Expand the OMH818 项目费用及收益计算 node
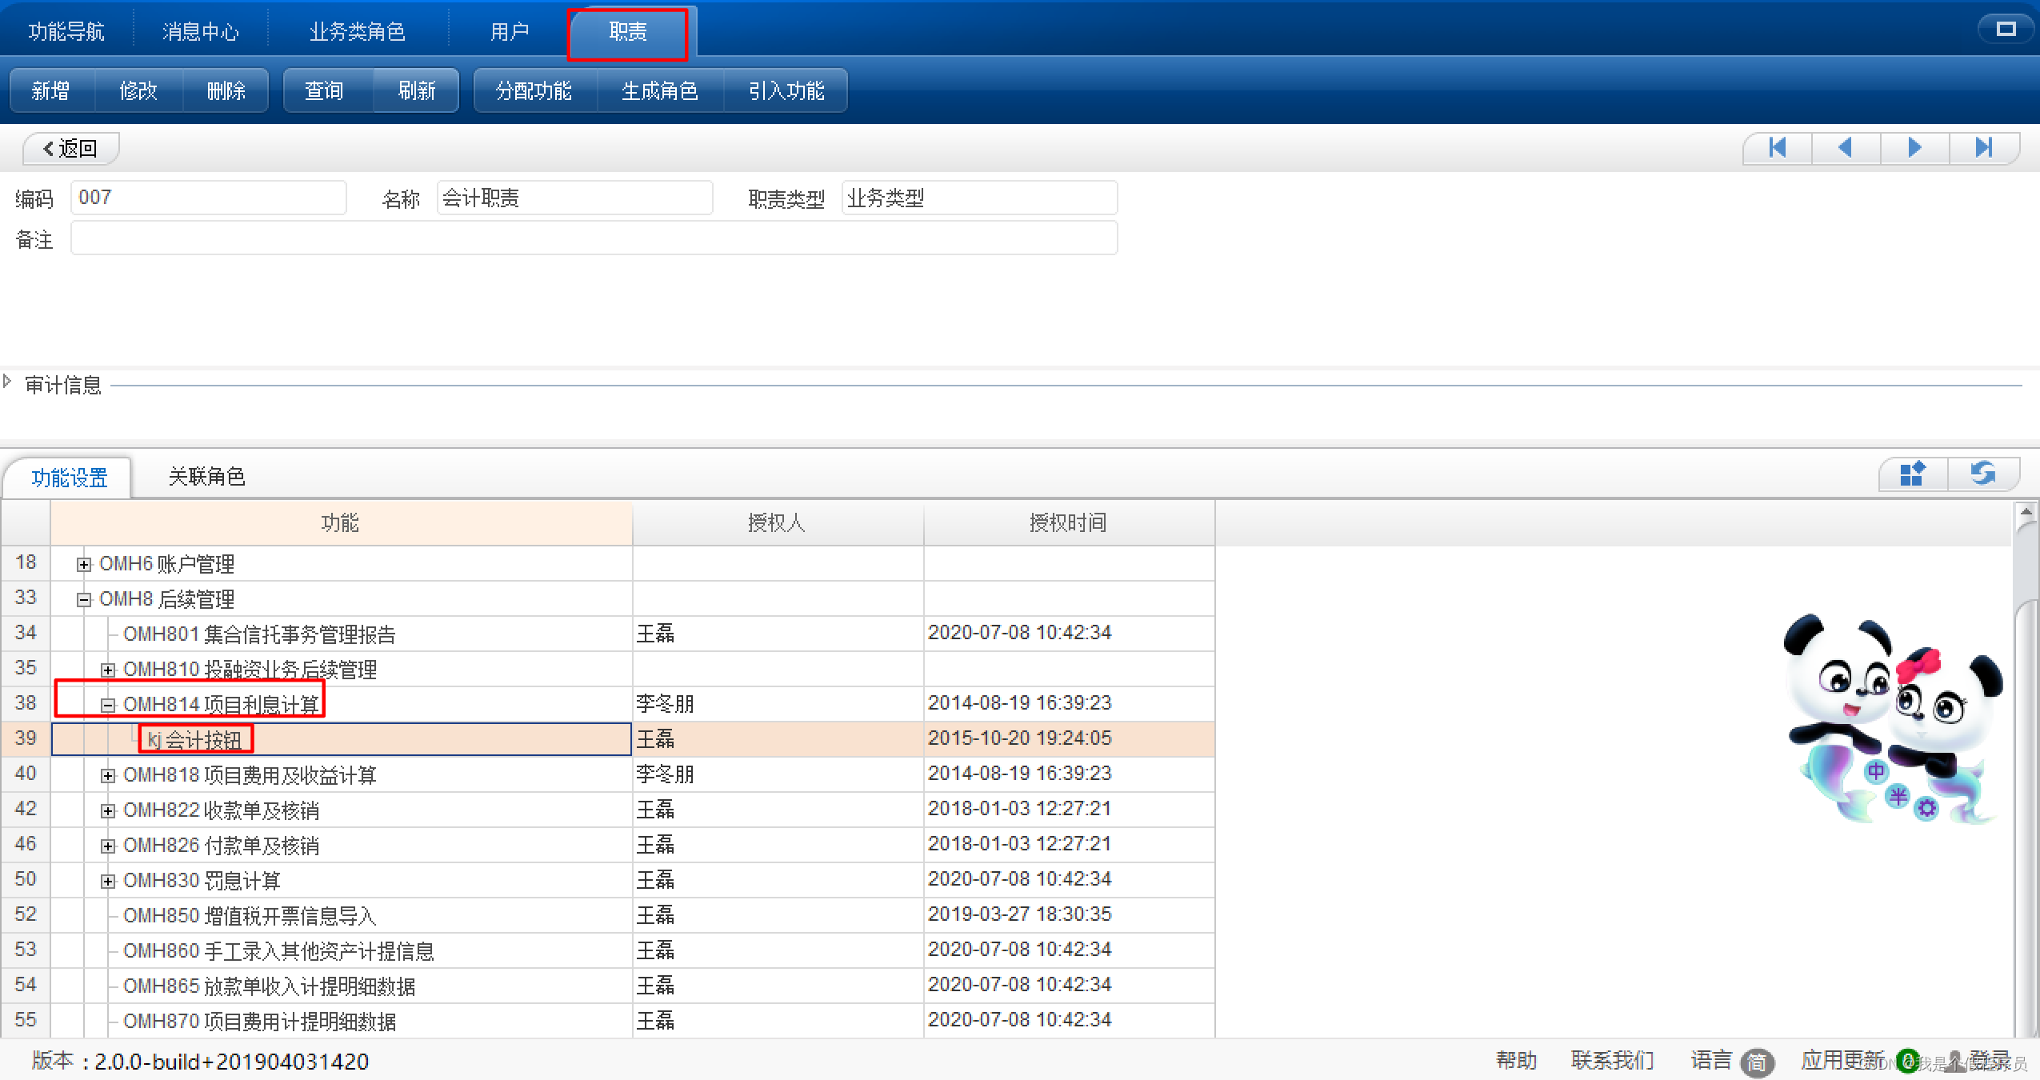 pyautogui.click(x=108, y=776)
